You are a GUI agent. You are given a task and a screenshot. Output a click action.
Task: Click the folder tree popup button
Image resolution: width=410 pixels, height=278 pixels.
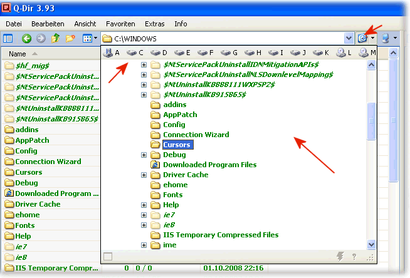click(363, 38)
